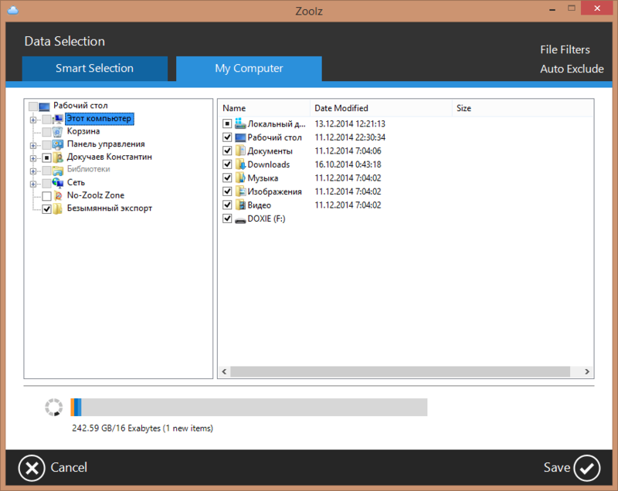Screen dimensions: 618x491
Task: Click the Этот компьютер computer icon
Action: click(x=58, y=119)
